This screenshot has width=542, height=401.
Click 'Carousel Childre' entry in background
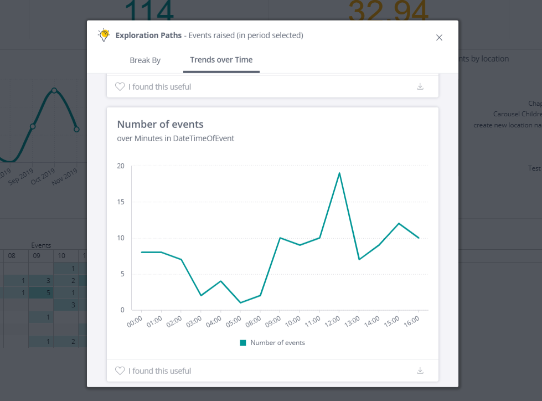click(517, 114)
